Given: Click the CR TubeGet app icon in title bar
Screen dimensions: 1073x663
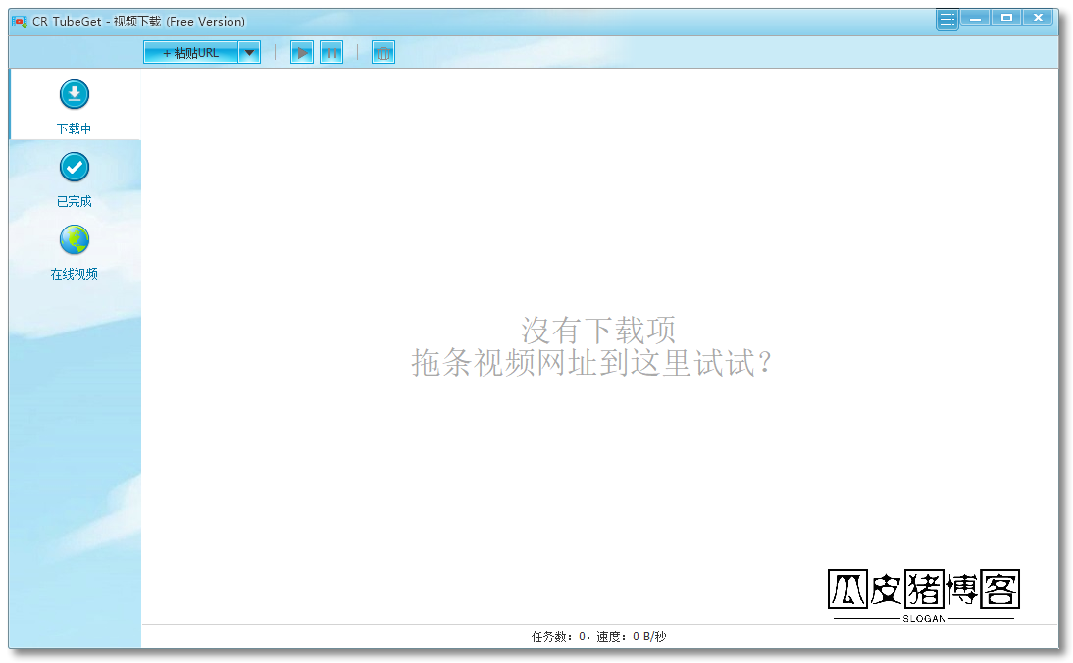Looking at the screenshot, I should [19, 22].
